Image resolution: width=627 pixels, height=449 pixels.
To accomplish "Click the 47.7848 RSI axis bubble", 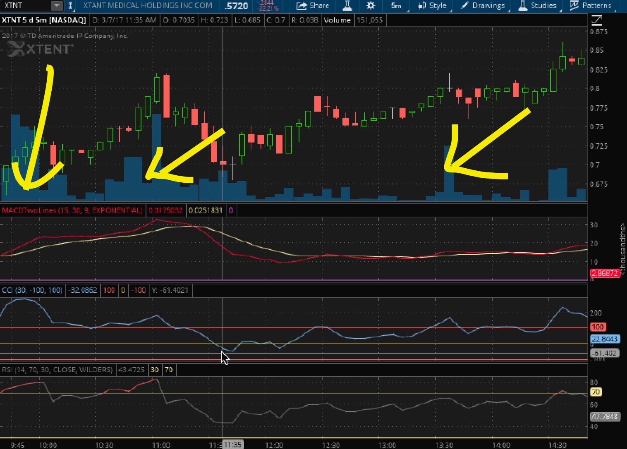I will 605,416.
